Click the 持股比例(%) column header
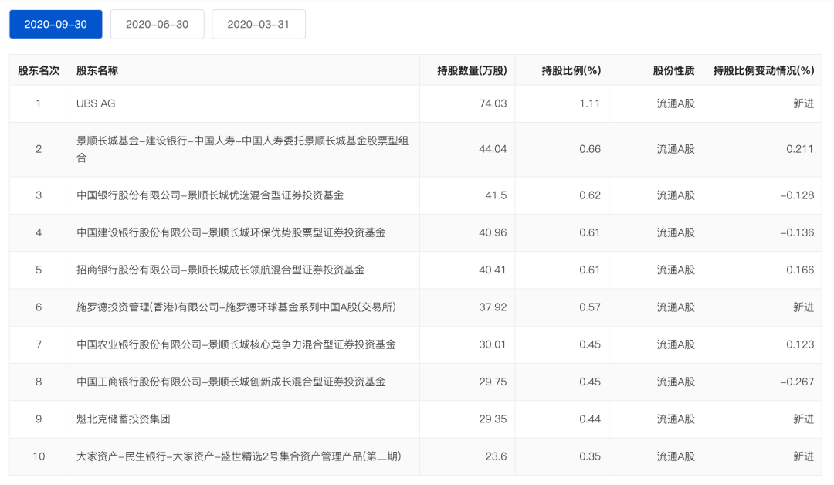This screenshot has width=834, height=485. pyautogui.click(x=571, y=71)
